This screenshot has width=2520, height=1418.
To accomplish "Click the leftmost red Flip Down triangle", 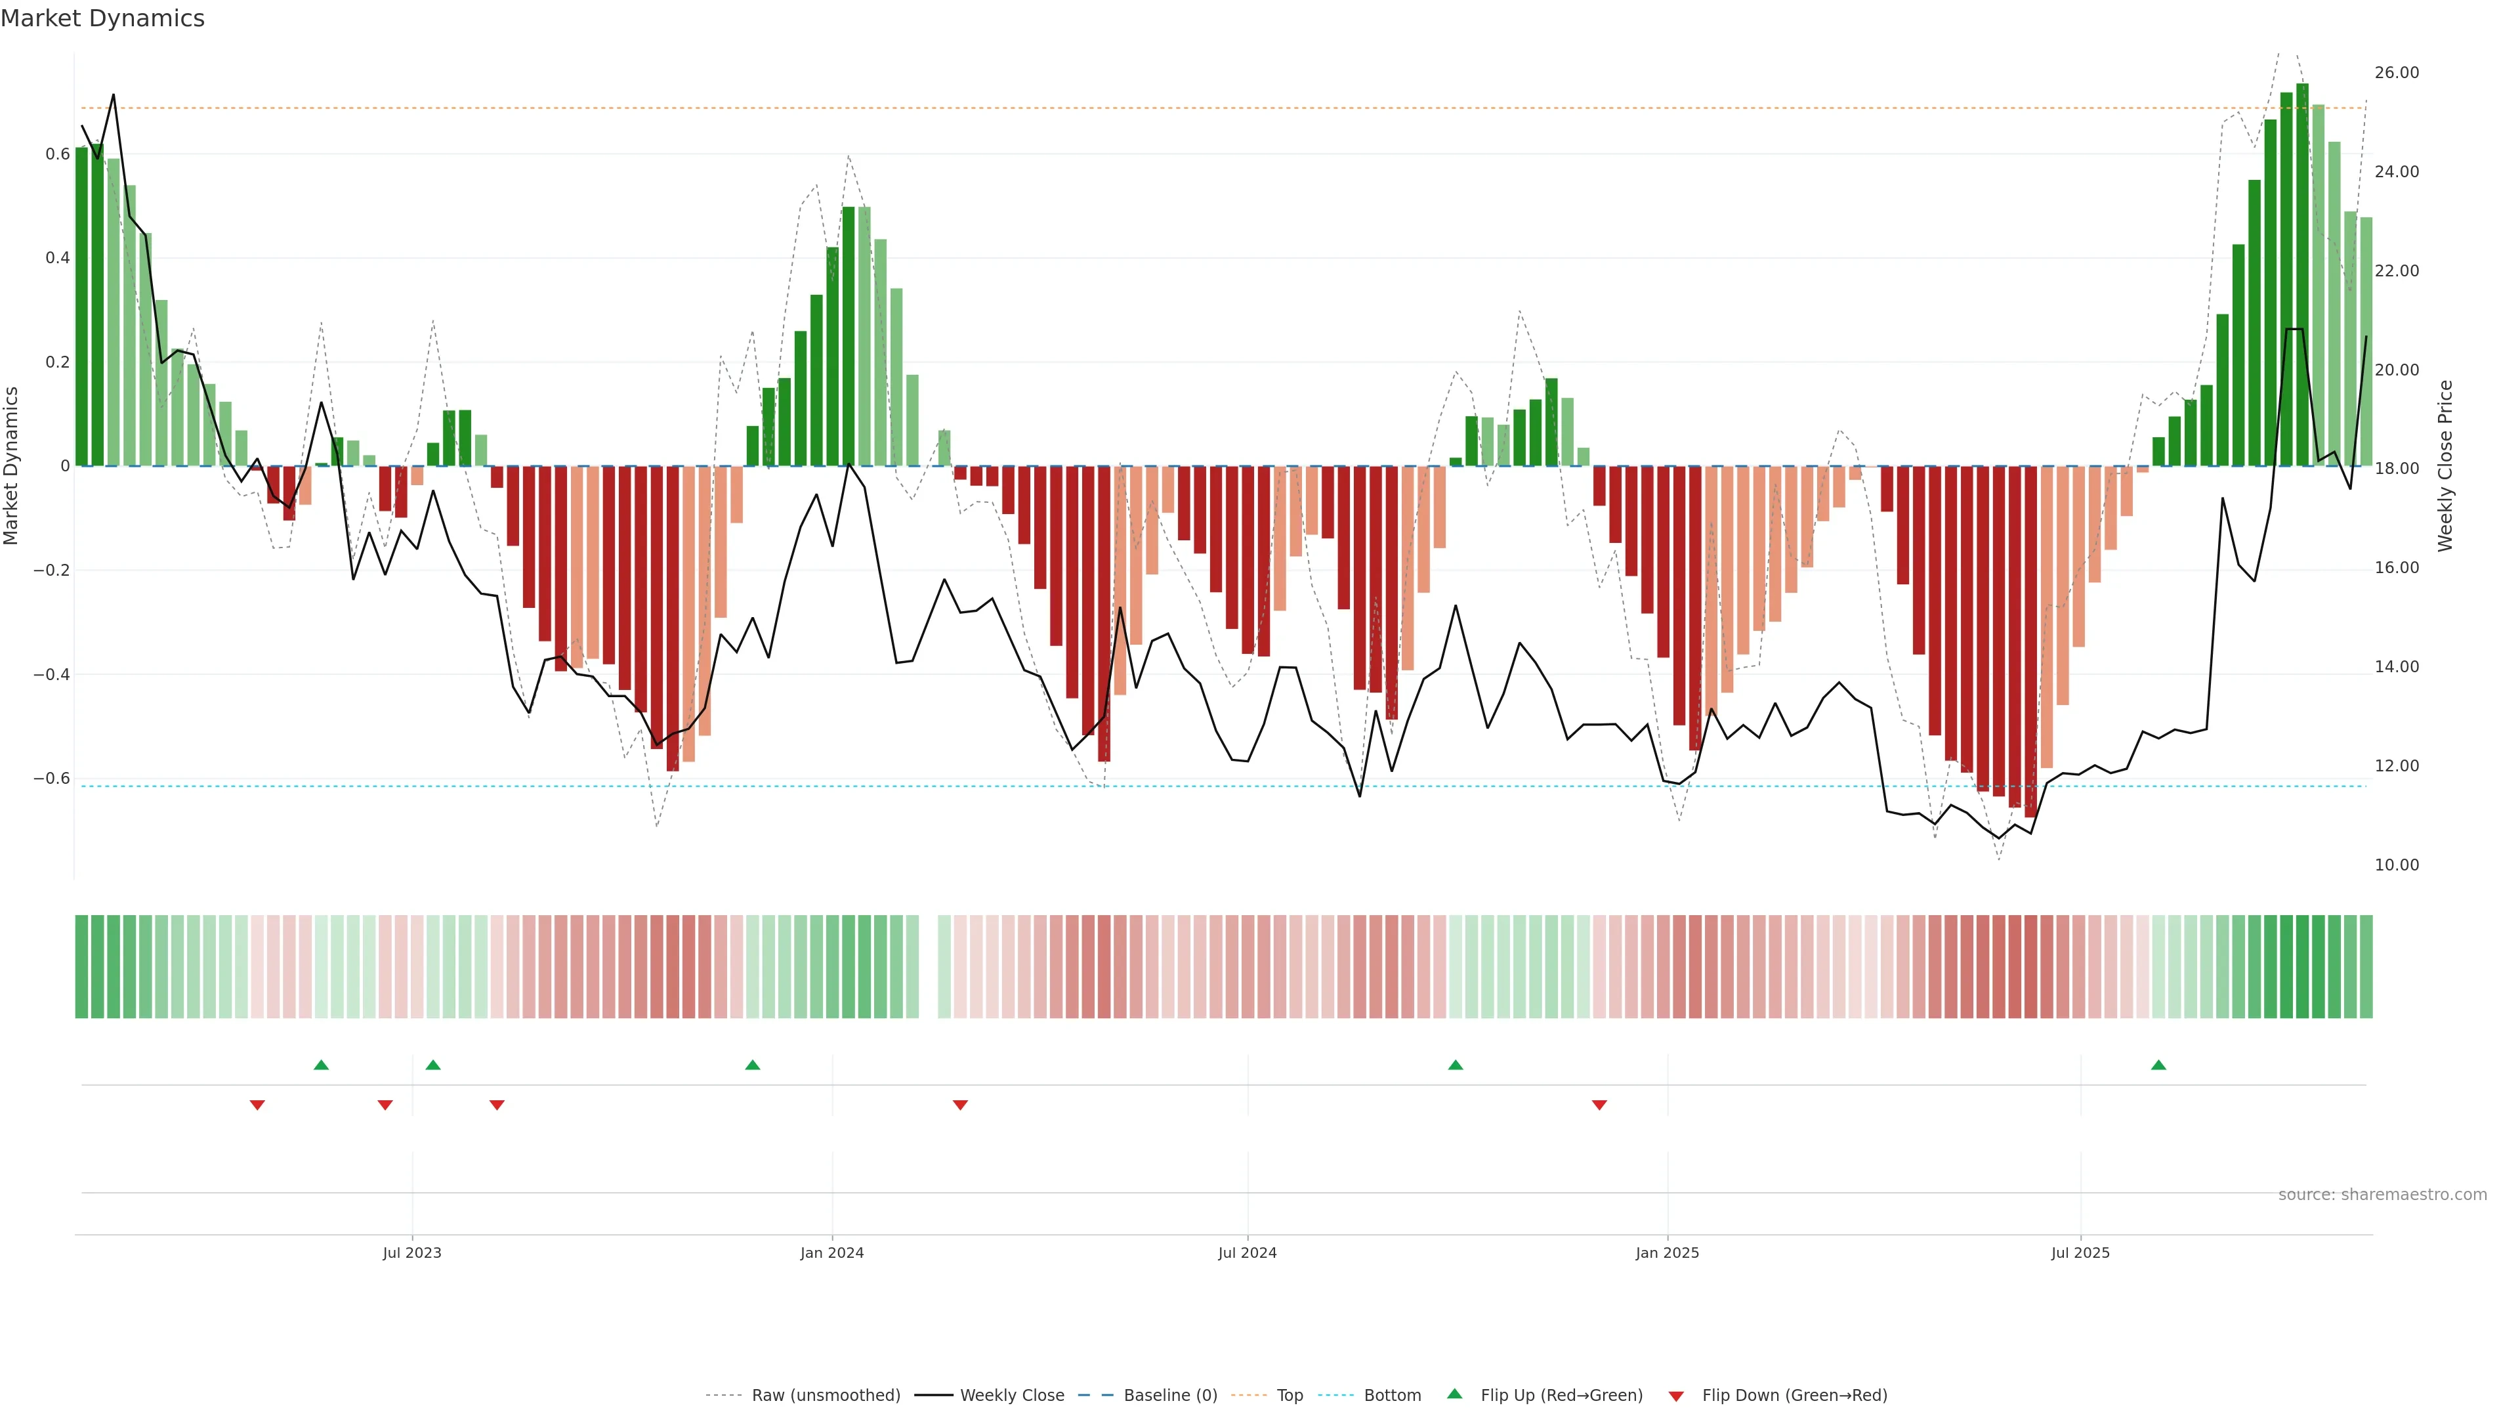I will (x=257, y=1105).
